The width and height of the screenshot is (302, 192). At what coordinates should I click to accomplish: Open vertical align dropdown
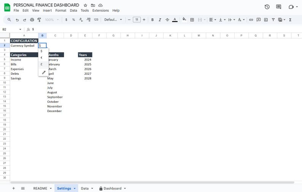coord(222,20)
